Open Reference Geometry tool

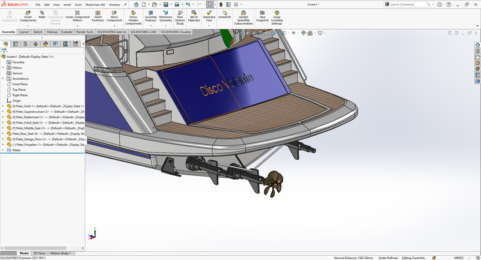166,16
